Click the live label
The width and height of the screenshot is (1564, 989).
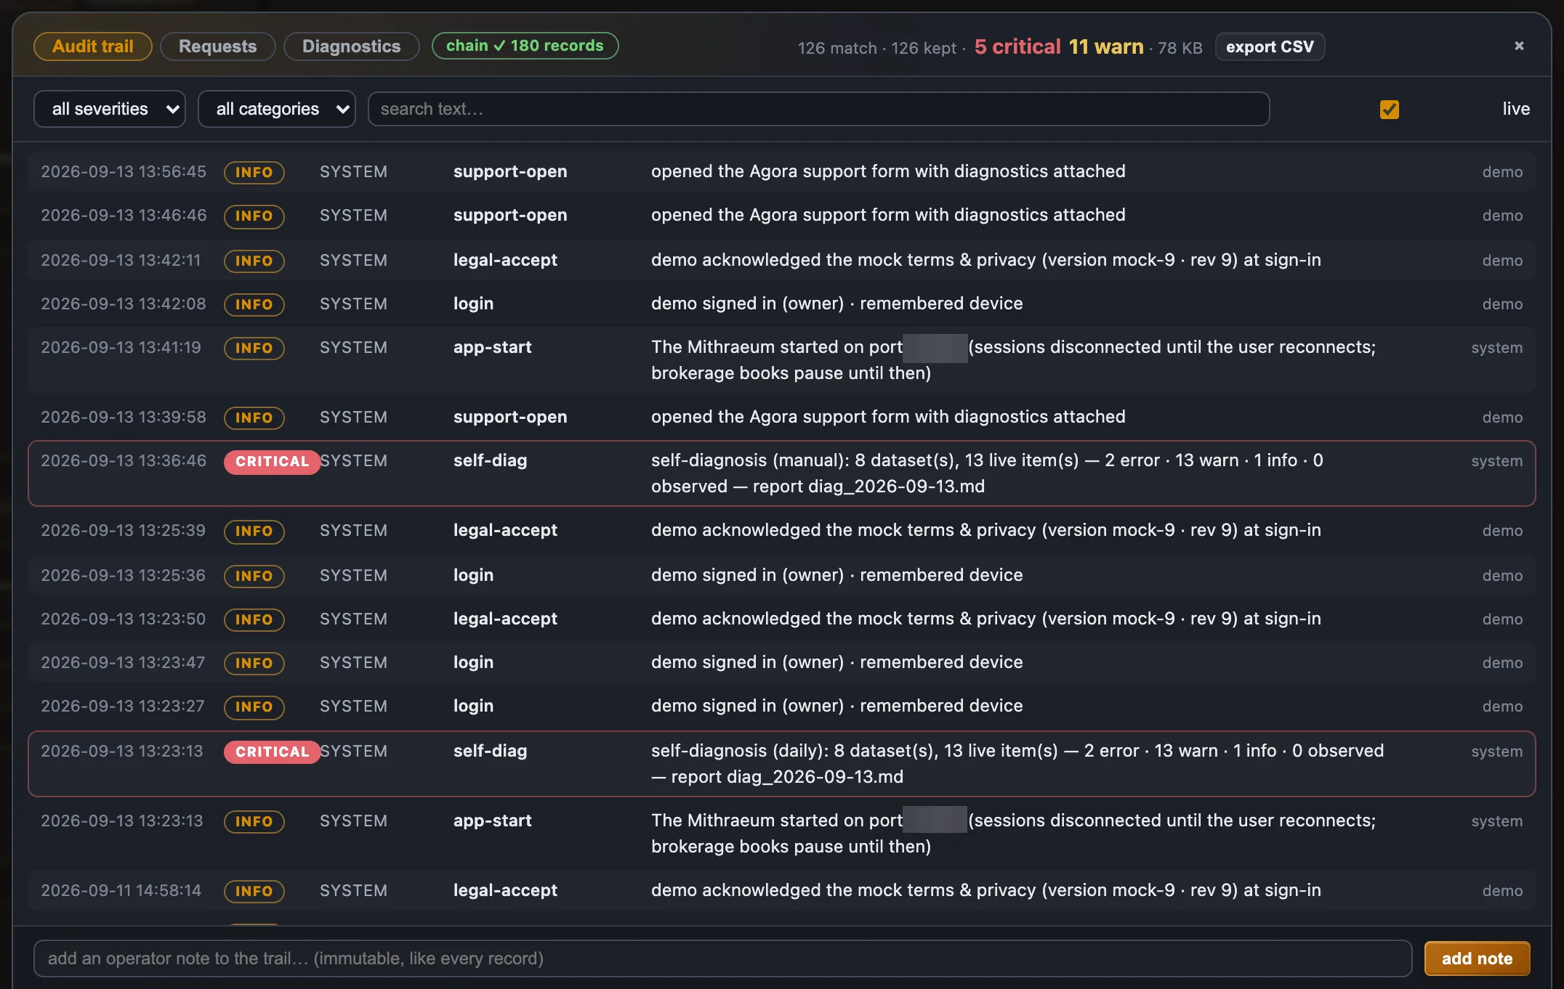1516,109
